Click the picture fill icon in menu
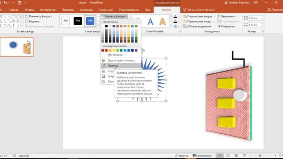 pos(103,71)
